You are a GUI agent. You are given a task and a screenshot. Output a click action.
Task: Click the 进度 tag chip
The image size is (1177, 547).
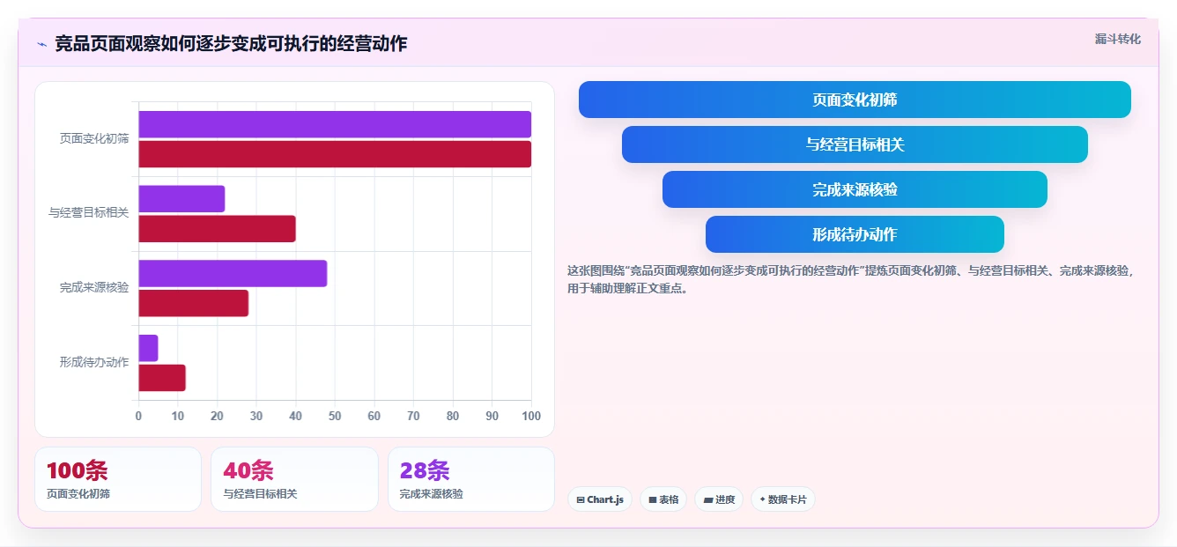pyautogui.click(x=719, y=499)
